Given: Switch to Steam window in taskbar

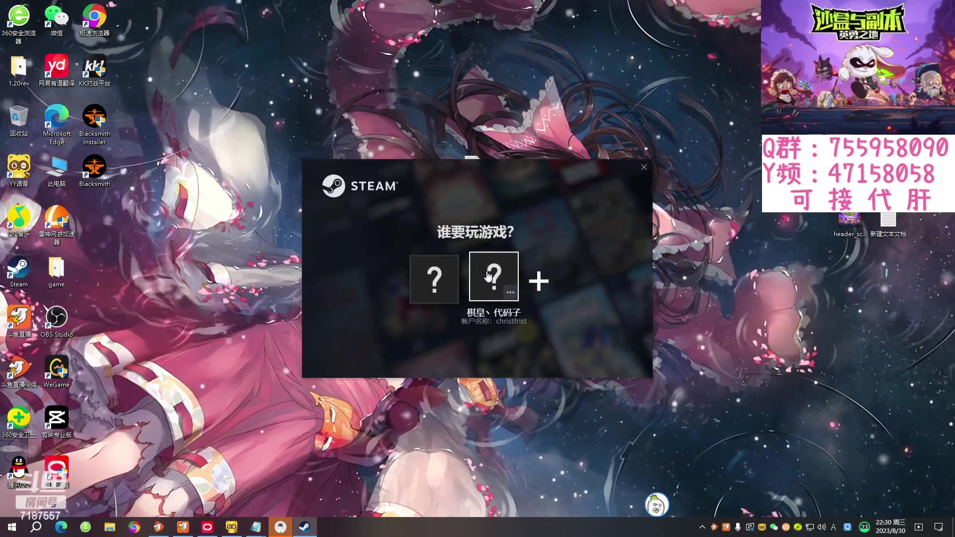Looking at the screenshot, I should (304, 527).
